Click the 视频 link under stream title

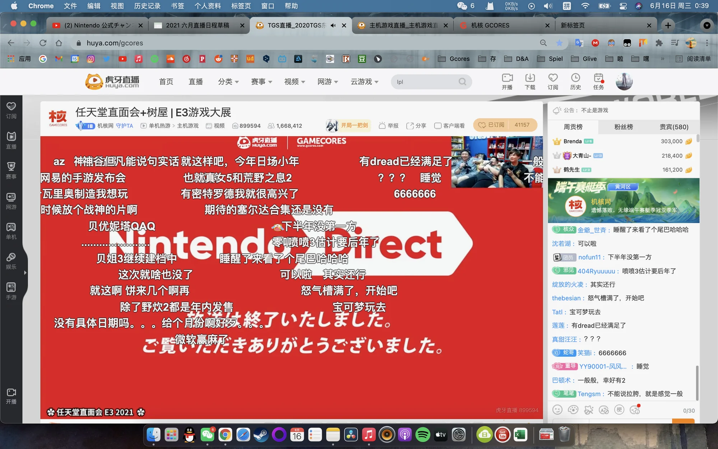[x=215, y=126]
